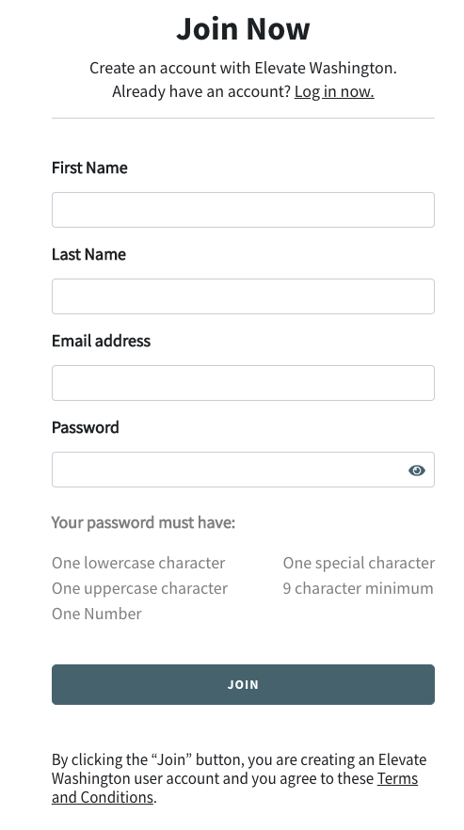Click 'One uppercase character' requirement
This screenshot has width=464, height=830.
point(140,588)
